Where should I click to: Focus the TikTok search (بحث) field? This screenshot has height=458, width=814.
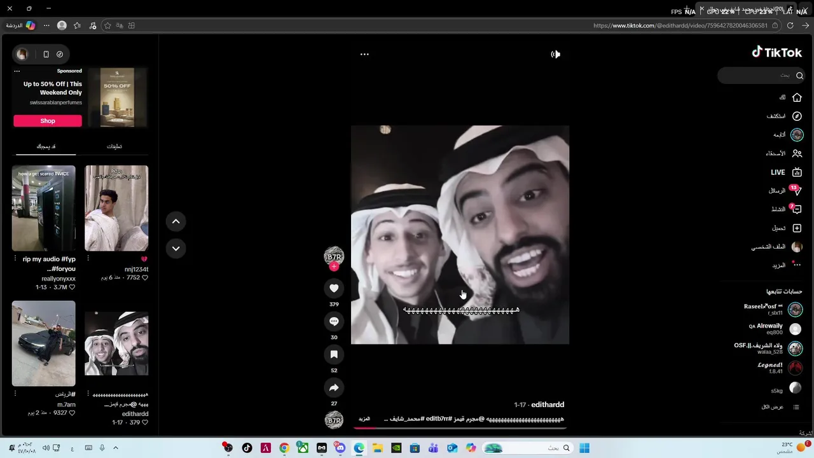(761, 75)
